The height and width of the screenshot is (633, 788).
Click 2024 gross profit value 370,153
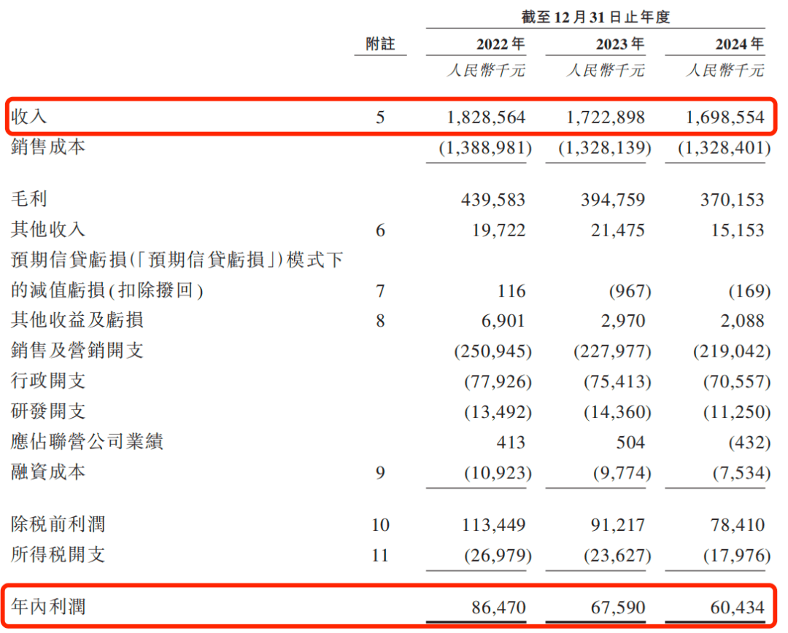coord(733,200)
